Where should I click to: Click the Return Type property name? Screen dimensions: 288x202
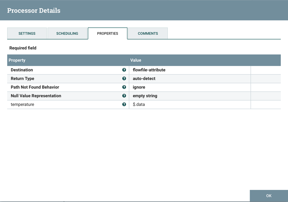tap(22, 79)
